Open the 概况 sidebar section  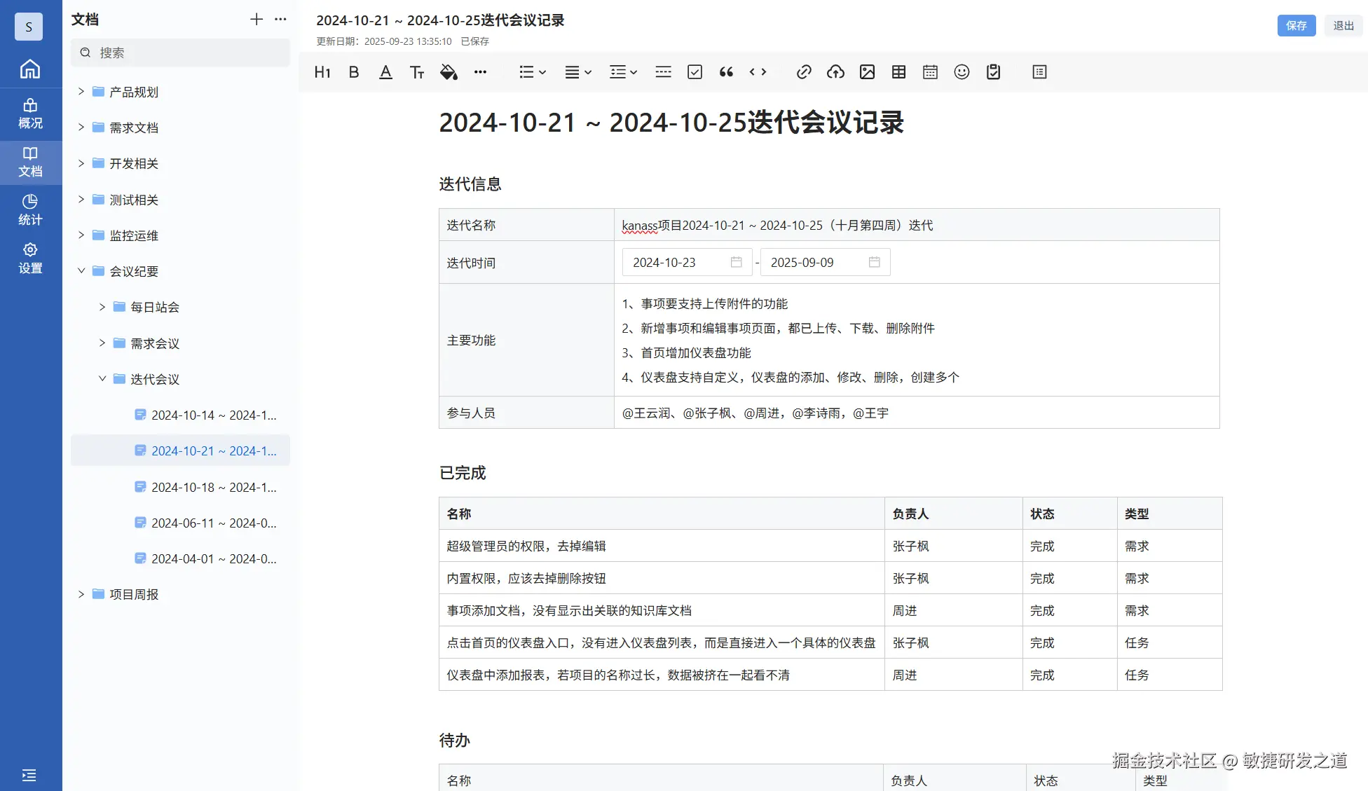tap(30, 114)
